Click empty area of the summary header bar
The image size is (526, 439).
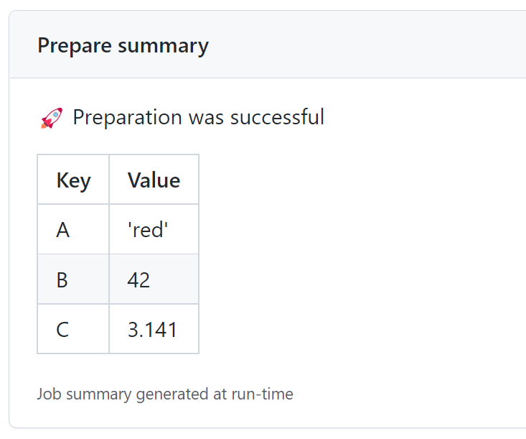click(x=369, y=45)
